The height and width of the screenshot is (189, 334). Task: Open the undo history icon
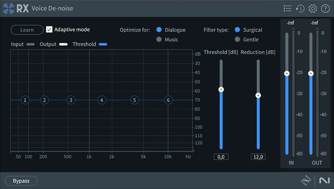point(300,8)
